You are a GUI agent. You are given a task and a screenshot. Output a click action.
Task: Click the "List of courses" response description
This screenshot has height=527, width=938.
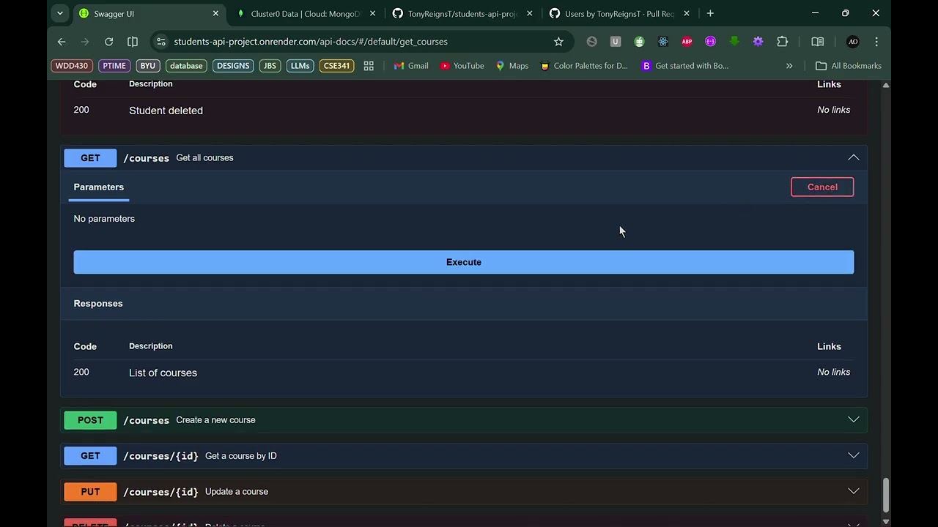coord(163,373)
